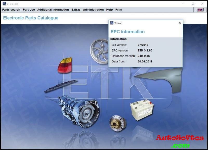
Task: Click the red and yellow tail light image
Action: tap(65, 65)
